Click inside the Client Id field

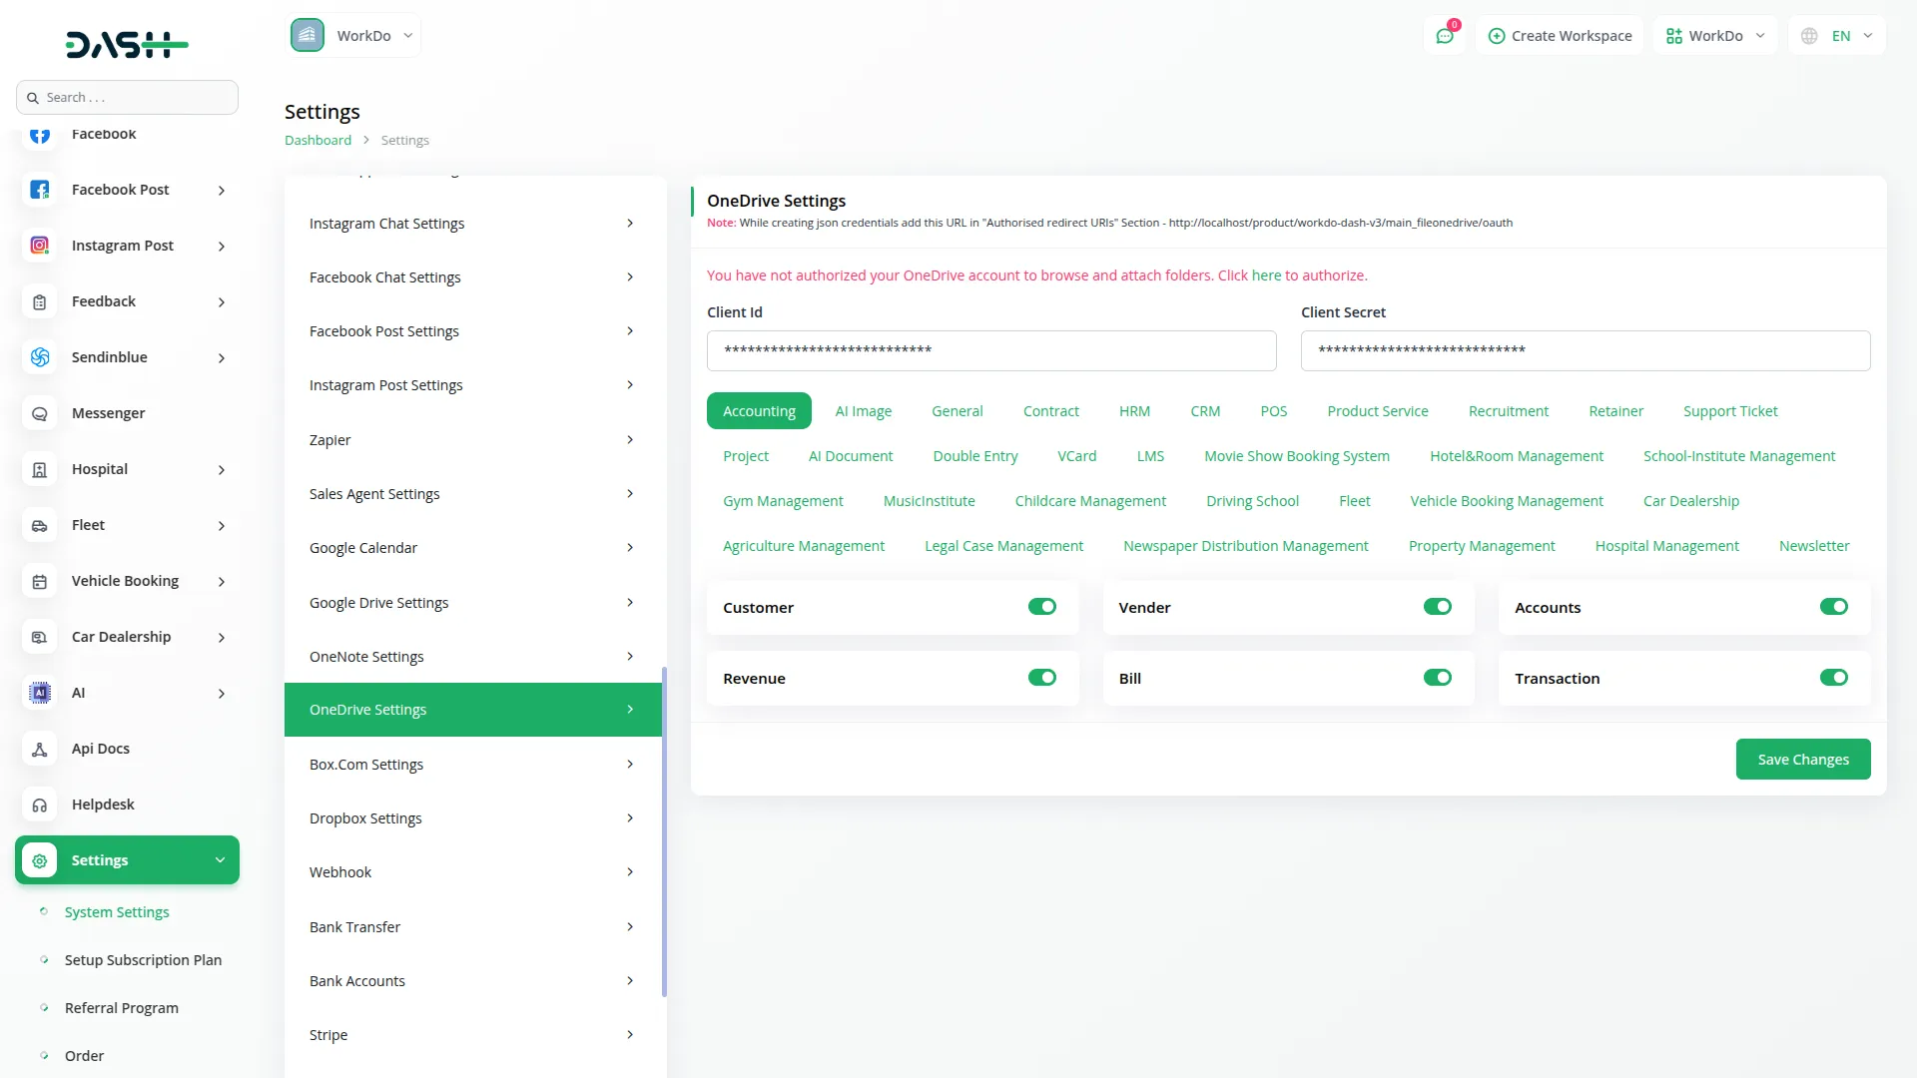(x=990, y=350)
